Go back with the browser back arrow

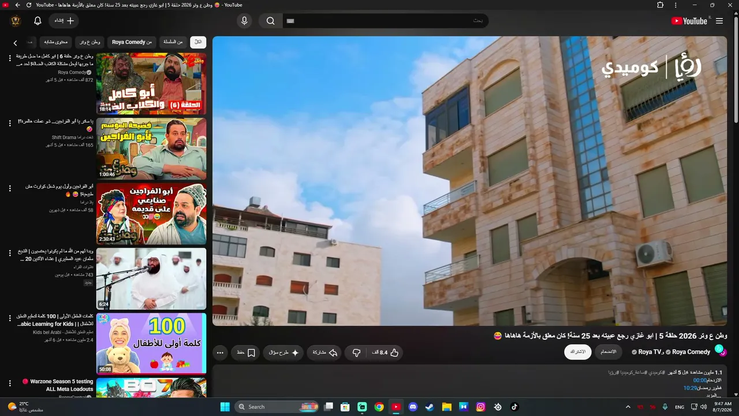tap(17, 5)
